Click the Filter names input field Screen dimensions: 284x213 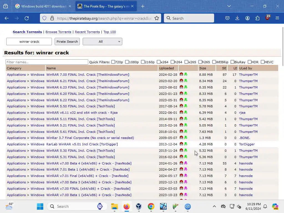point(47,62)
